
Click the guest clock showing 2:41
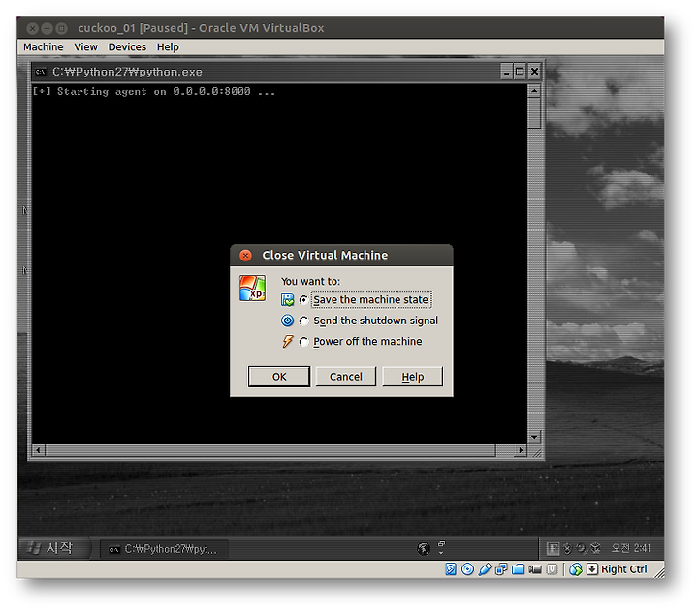[630, 548]
